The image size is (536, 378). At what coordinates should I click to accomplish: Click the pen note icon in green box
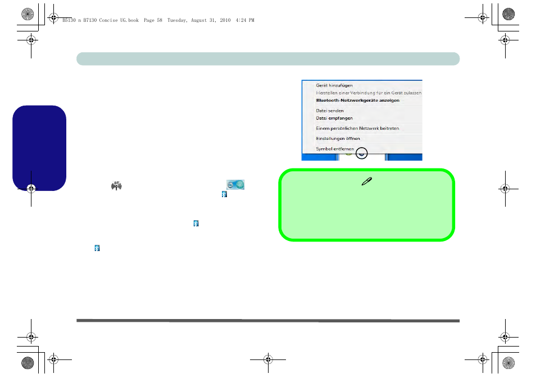pyautogui.click(x=366, y=181)
